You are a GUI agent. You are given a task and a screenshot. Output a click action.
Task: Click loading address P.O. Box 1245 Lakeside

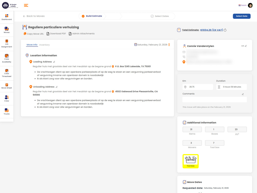pyautogui.click(x=133, y=66)
